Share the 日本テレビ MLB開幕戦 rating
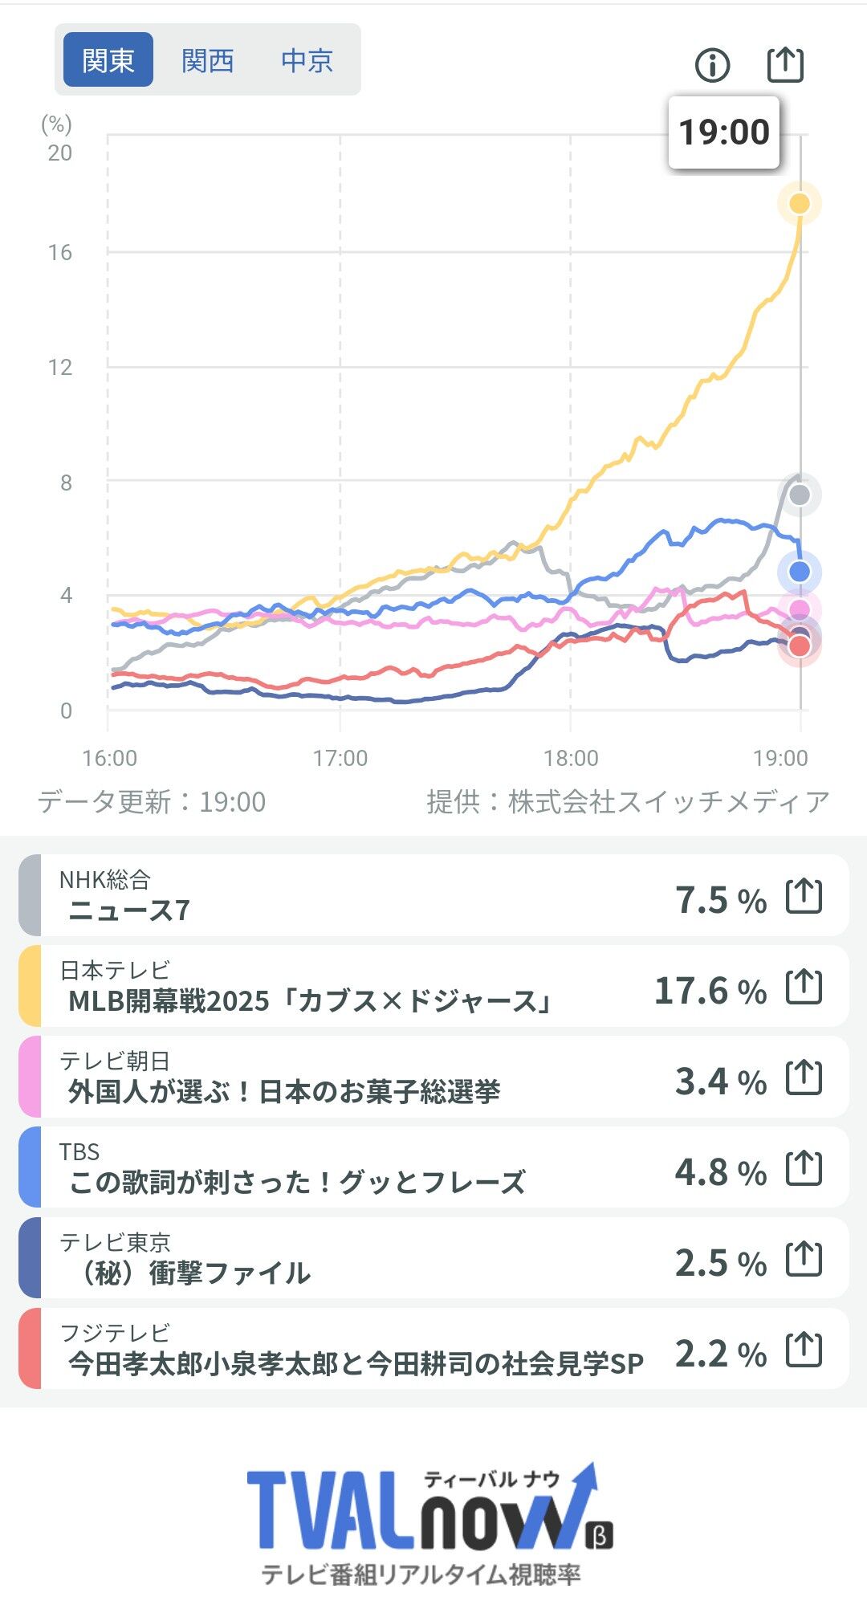The height and width of the screenshot is (1609, 867). pyautogui.click(x=804, y=987)
